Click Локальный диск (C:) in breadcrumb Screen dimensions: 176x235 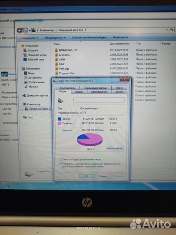(x=71, y=30)
